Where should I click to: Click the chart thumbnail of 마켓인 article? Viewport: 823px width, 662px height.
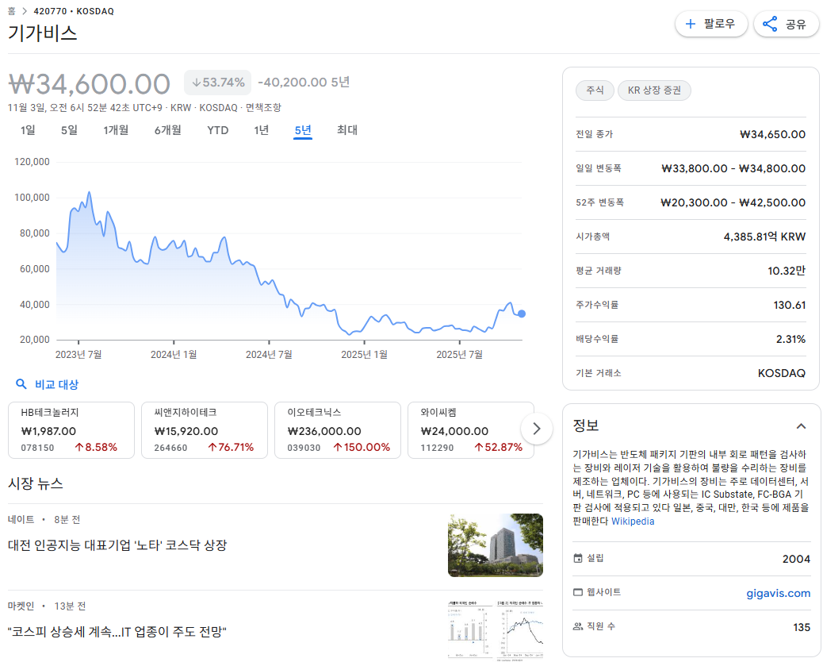(496, 630)
